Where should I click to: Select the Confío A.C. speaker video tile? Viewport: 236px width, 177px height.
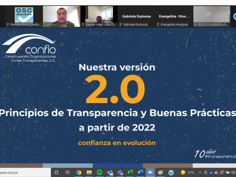62,16
